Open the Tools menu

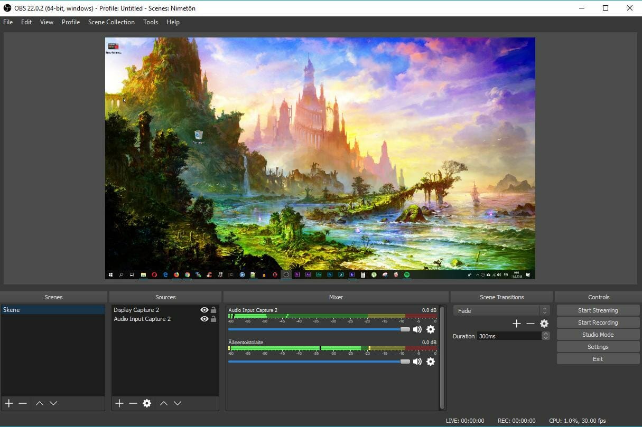click(x=151, y=22)
